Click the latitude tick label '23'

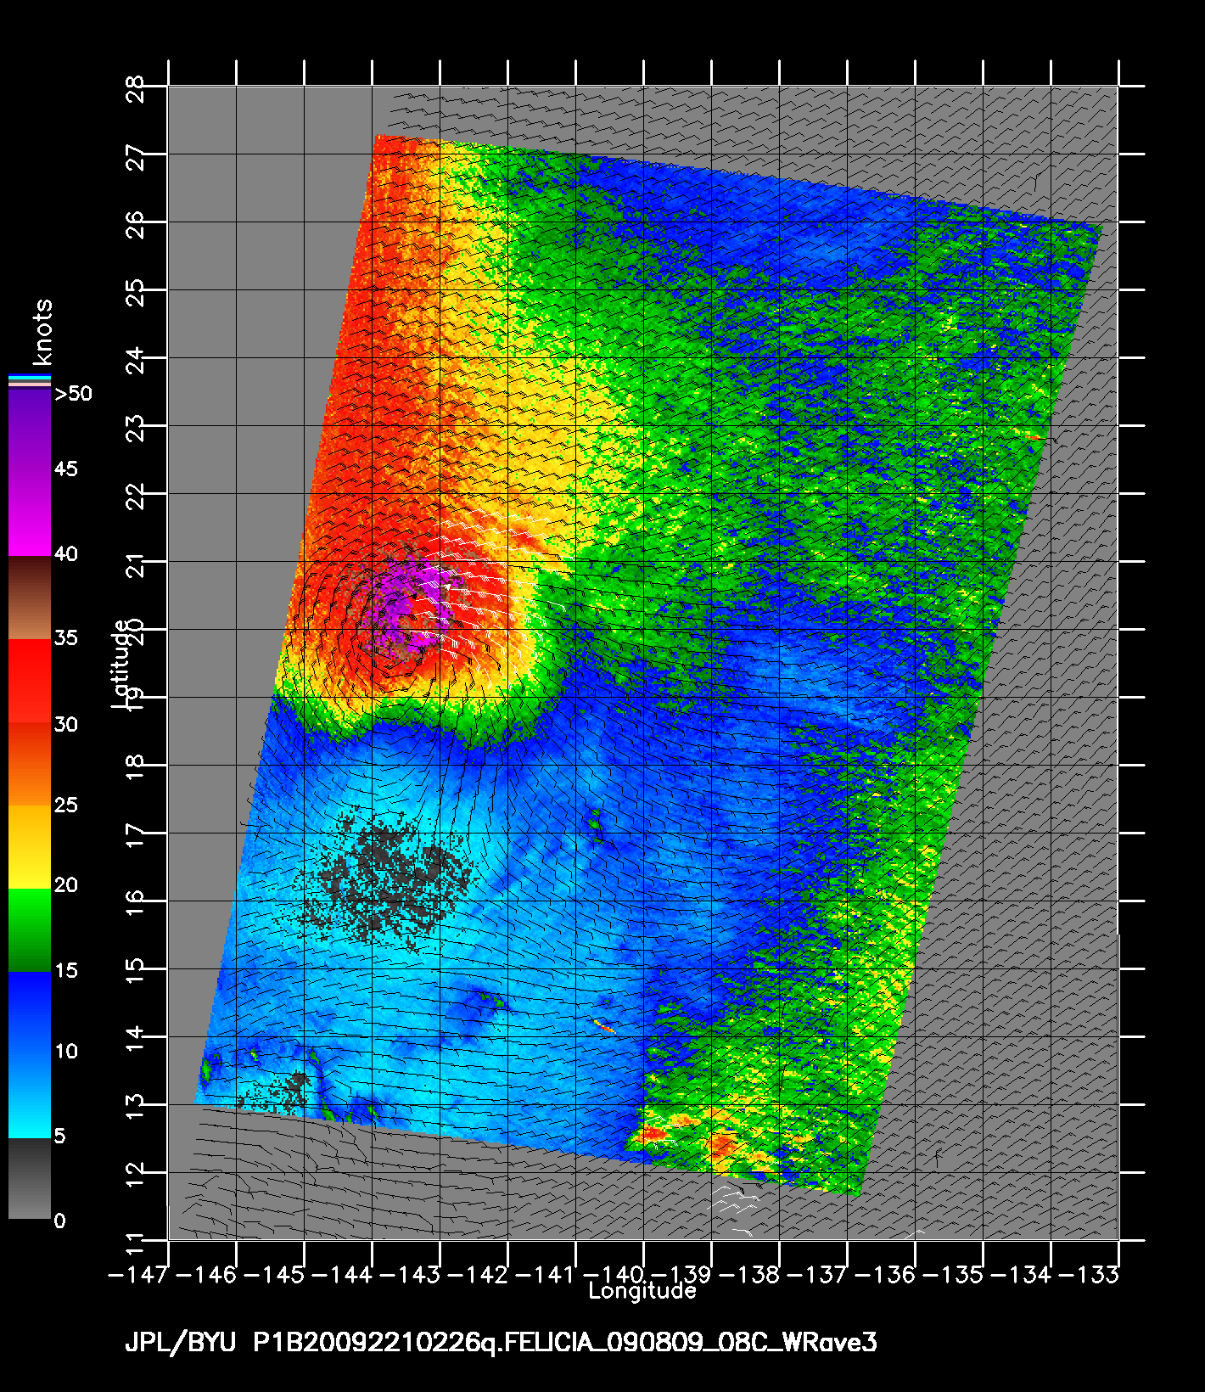coord(135,429)
